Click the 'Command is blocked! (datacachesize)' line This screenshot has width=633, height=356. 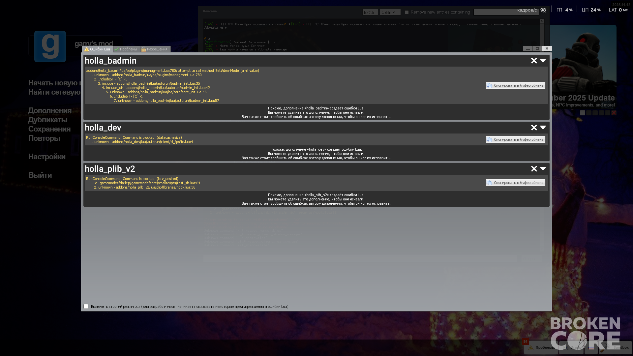click(x=134, y=137)
